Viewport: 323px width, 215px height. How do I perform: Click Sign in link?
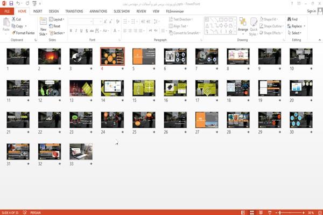[311, 11]
